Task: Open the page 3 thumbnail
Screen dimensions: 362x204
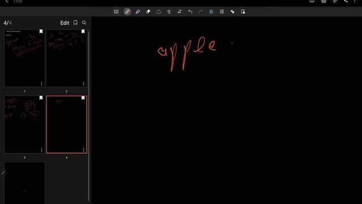Action: click(24, 125)
